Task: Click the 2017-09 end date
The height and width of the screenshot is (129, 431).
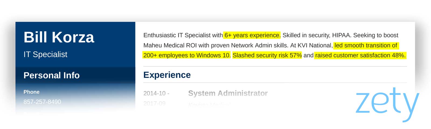Action: coord(154,103)
